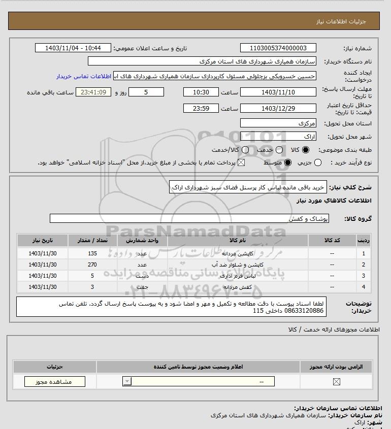This screenshot has width=391, height=429.
Task: Click the delivery province field مرکزی
Action: click(278, 123)
